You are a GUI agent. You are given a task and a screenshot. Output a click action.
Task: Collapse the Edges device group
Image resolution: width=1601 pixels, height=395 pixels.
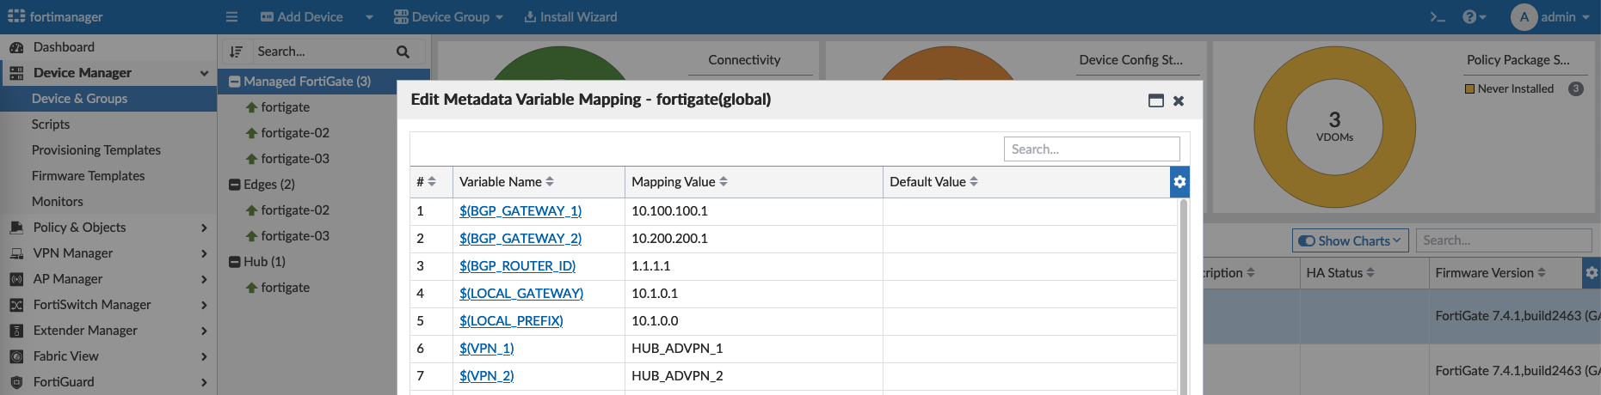[234, 185]
